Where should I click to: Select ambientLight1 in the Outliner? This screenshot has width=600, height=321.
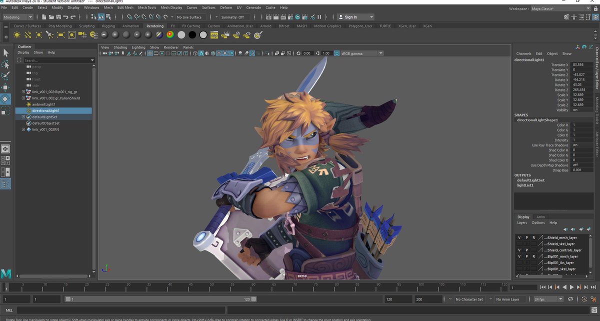tap(43, 104)
